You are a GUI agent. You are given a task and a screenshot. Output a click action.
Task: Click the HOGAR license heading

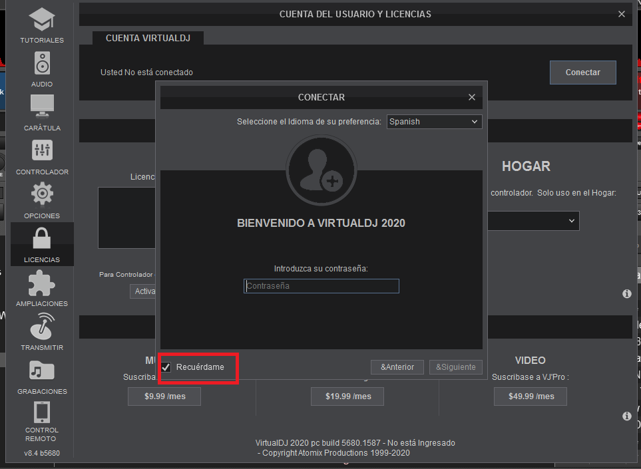click(x=526, y=166)
